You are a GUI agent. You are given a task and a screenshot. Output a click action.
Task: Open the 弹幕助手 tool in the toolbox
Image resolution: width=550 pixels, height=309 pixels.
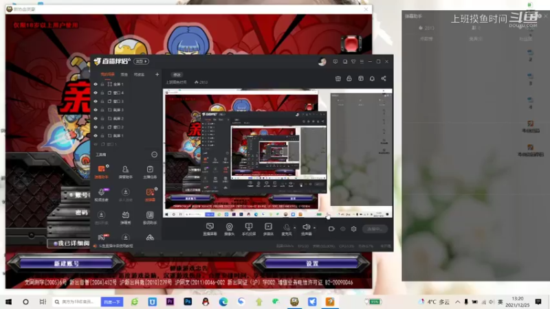tap(101, 171)
